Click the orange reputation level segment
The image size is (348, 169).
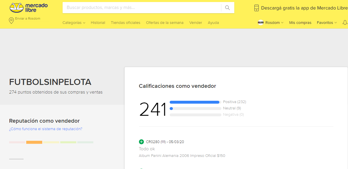point(34,142)
